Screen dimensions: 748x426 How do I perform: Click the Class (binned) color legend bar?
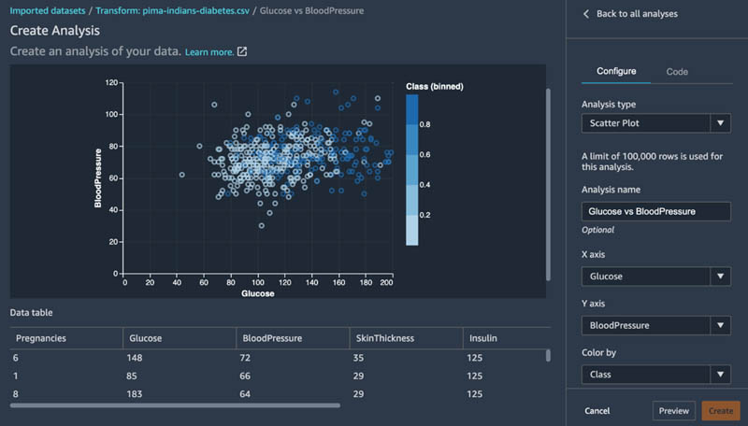pyautogui.click(x=412, y=170)
